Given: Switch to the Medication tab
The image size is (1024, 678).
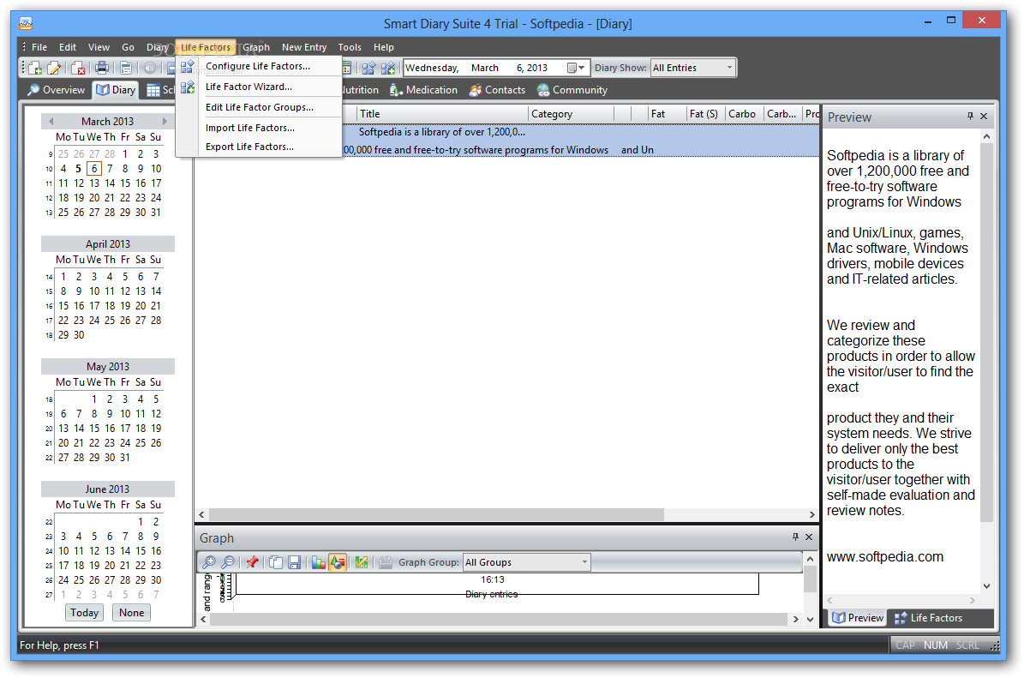Looking at the screenshot, I should 423,90.
